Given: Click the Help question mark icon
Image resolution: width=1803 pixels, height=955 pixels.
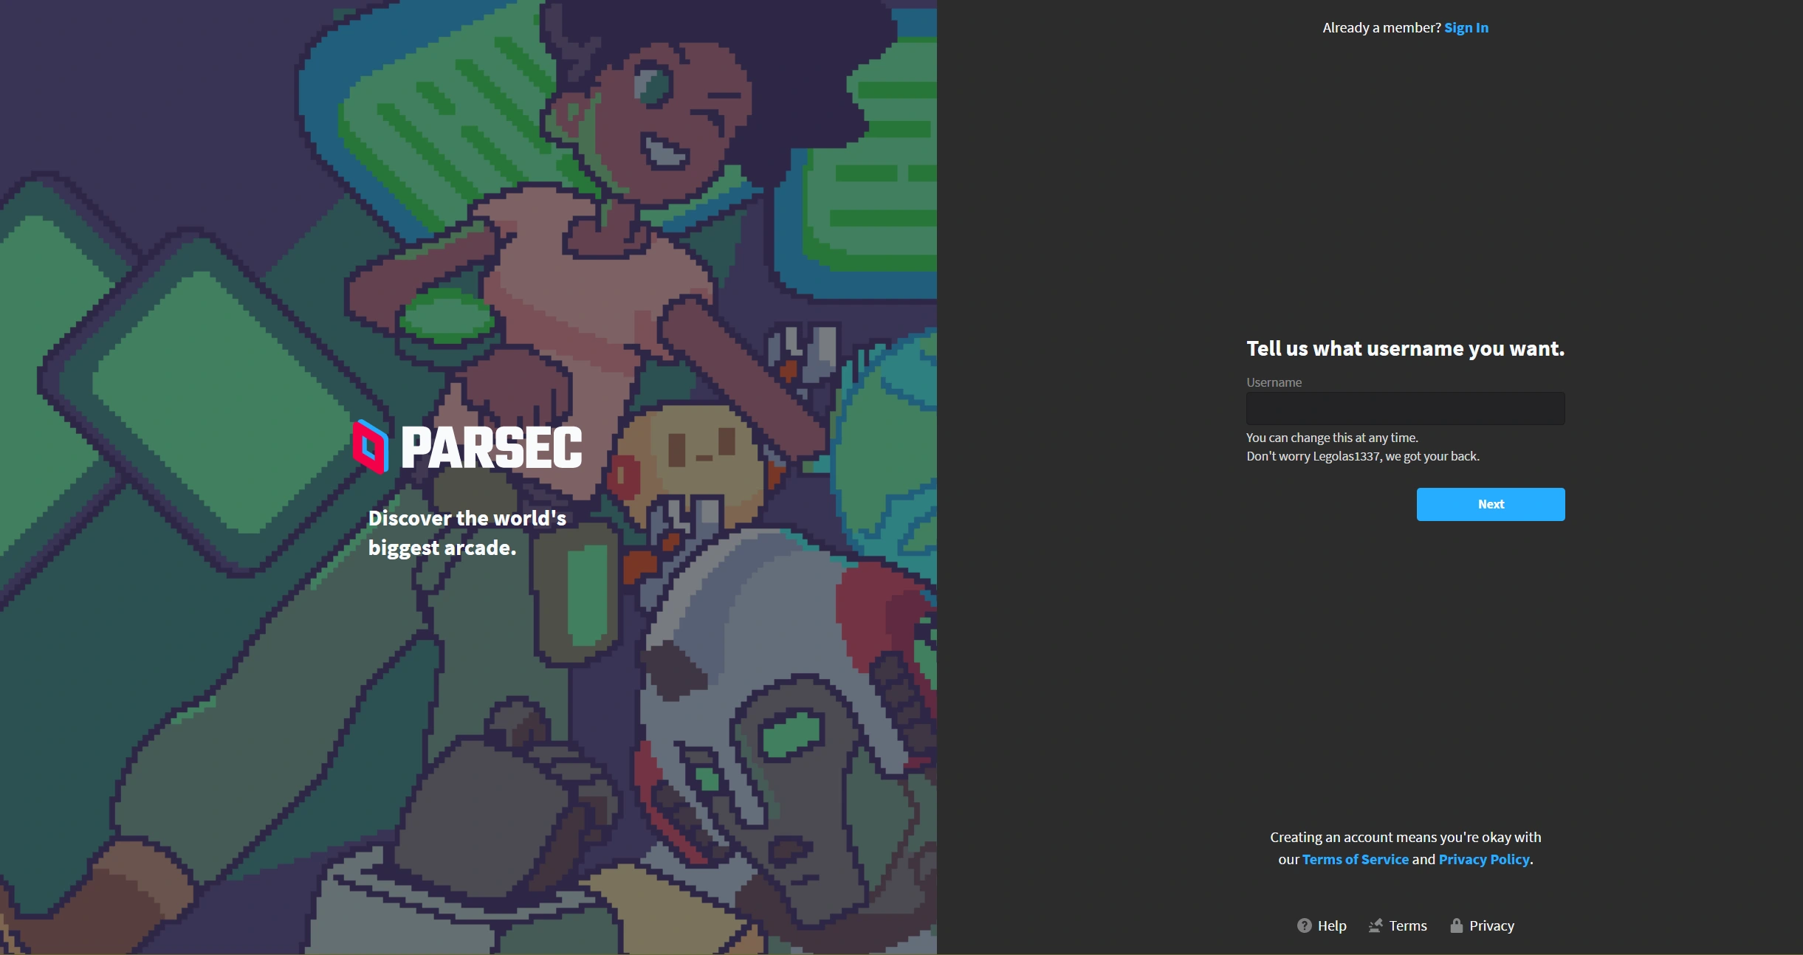Looking at the screenshot, I should click(1304, 925).
